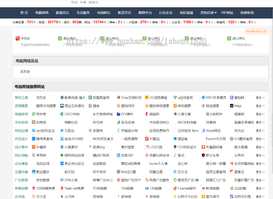
Task: Click the 超能网 icon
Action: [x=147, y=114]
